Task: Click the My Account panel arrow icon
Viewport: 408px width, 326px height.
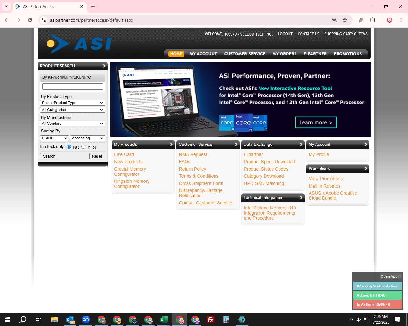Action: coord(366,145)
